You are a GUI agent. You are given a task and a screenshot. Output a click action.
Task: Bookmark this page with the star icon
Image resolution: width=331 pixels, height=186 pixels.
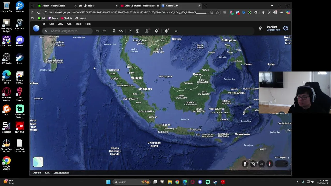(217, 12)
